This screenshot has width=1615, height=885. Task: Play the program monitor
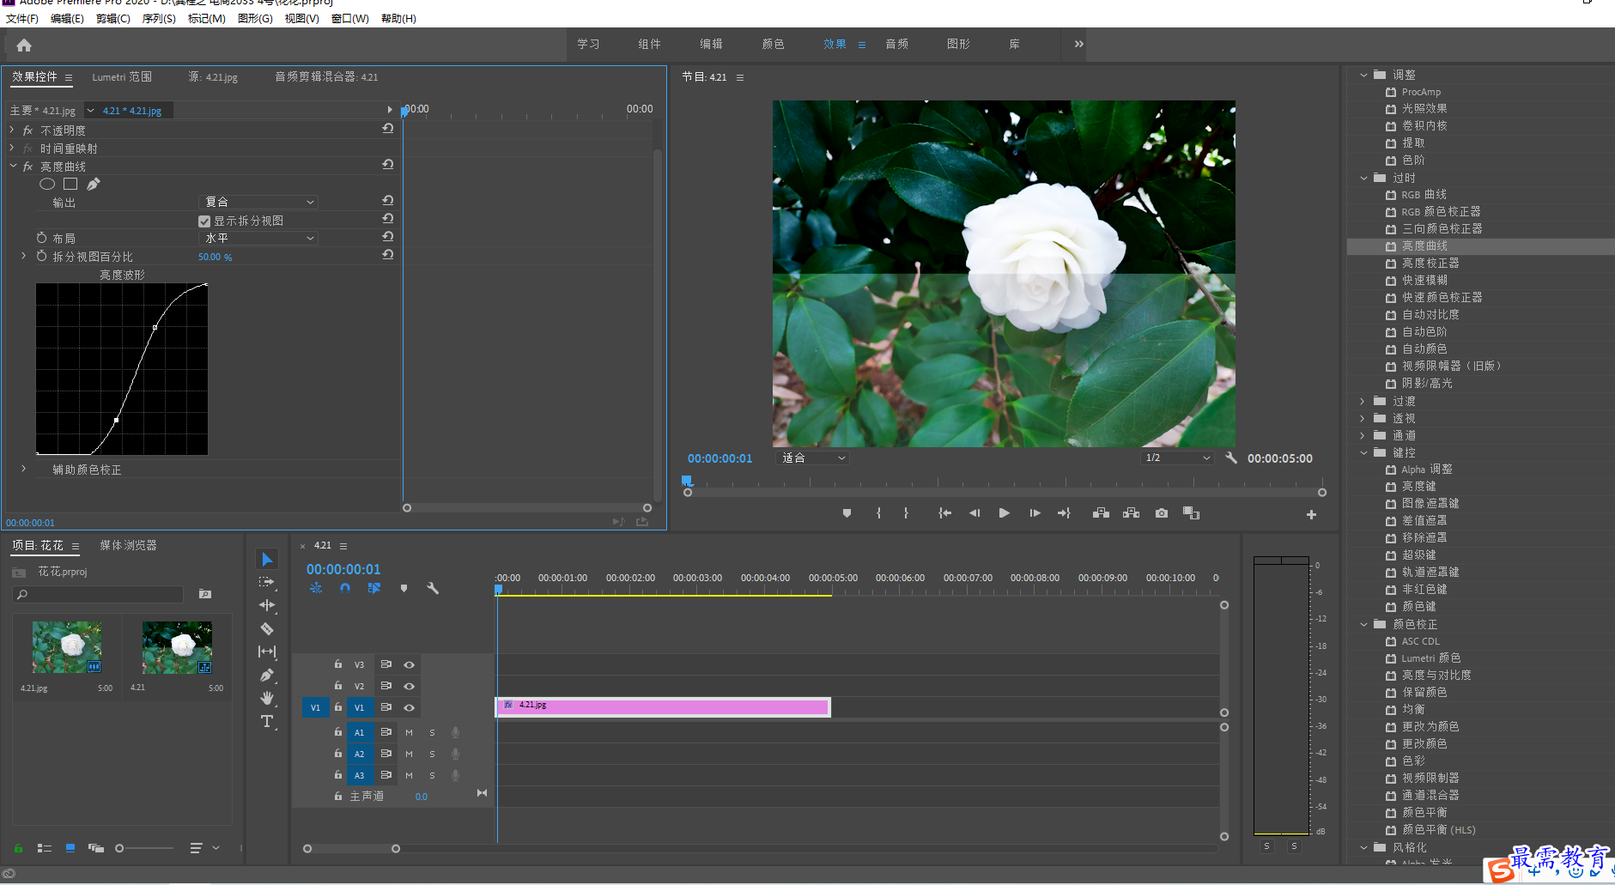point(1005,513)
